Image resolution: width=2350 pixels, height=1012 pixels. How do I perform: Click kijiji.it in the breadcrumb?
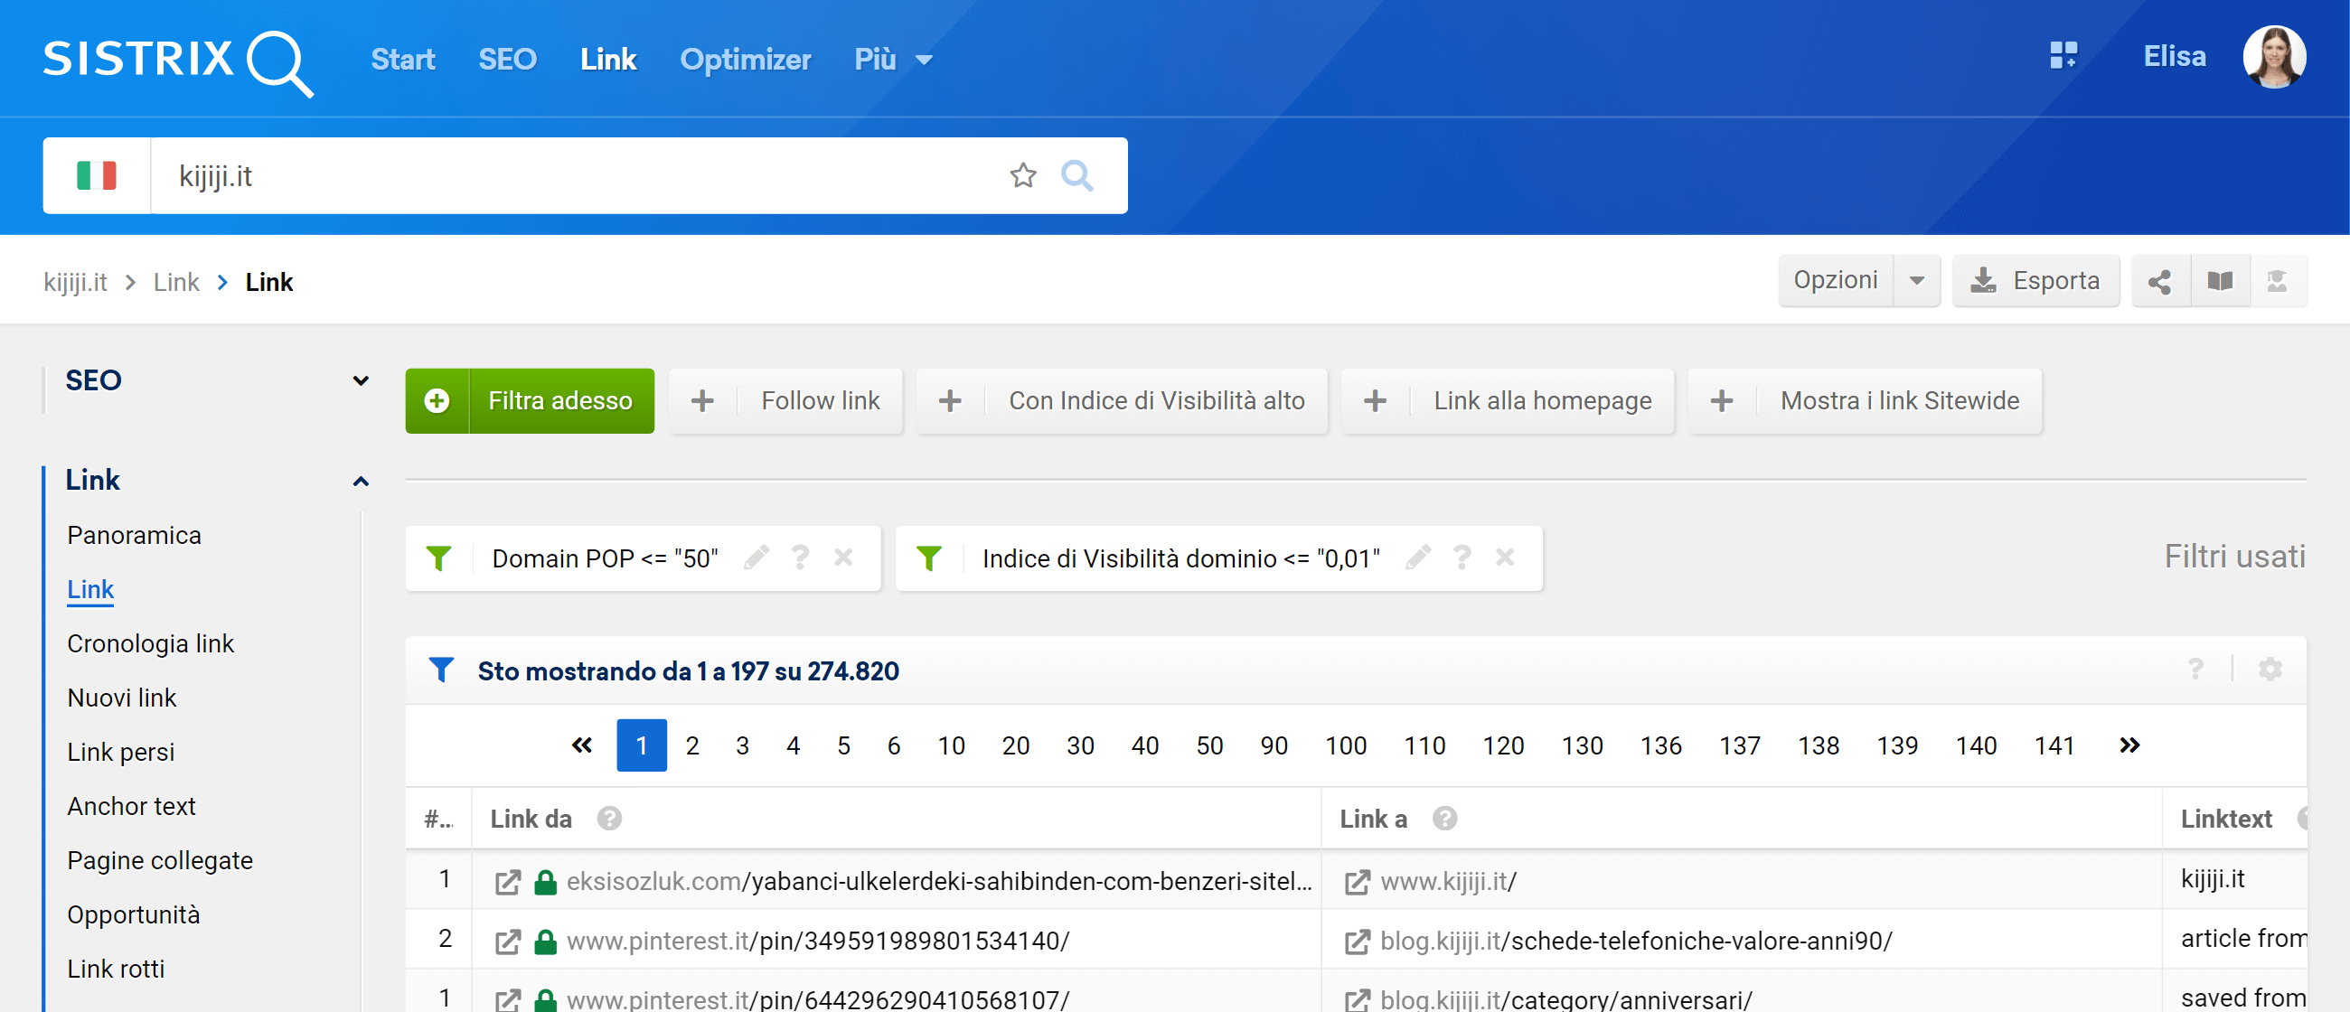point(75,282)
